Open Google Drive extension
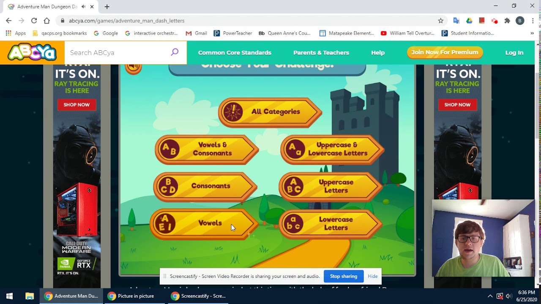541x304 pixels. 469,21
